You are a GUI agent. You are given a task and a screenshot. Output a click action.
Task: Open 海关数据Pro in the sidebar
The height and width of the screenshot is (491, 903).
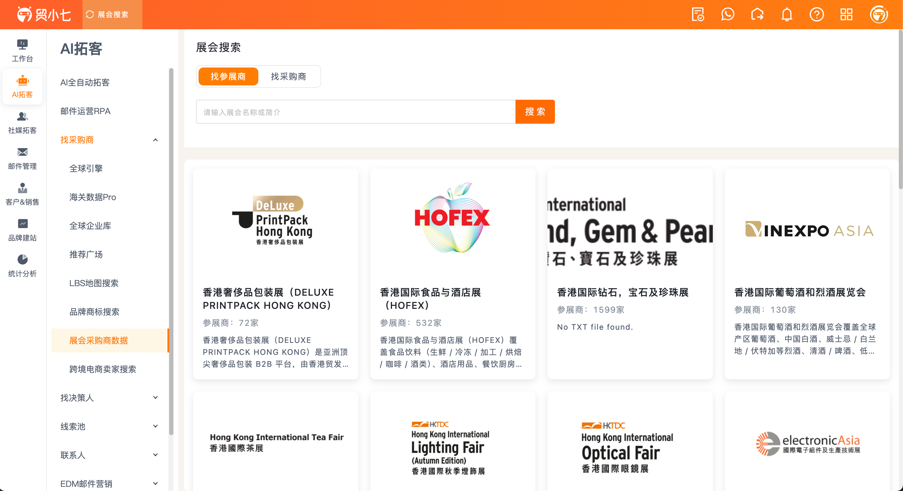[x=93, y=197]
